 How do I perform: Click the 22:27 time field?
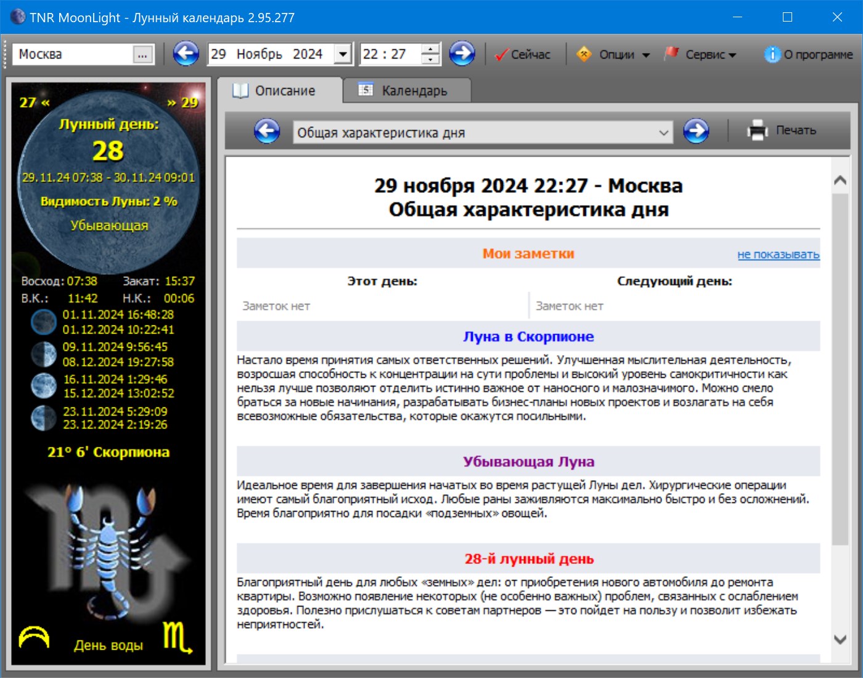391,54
